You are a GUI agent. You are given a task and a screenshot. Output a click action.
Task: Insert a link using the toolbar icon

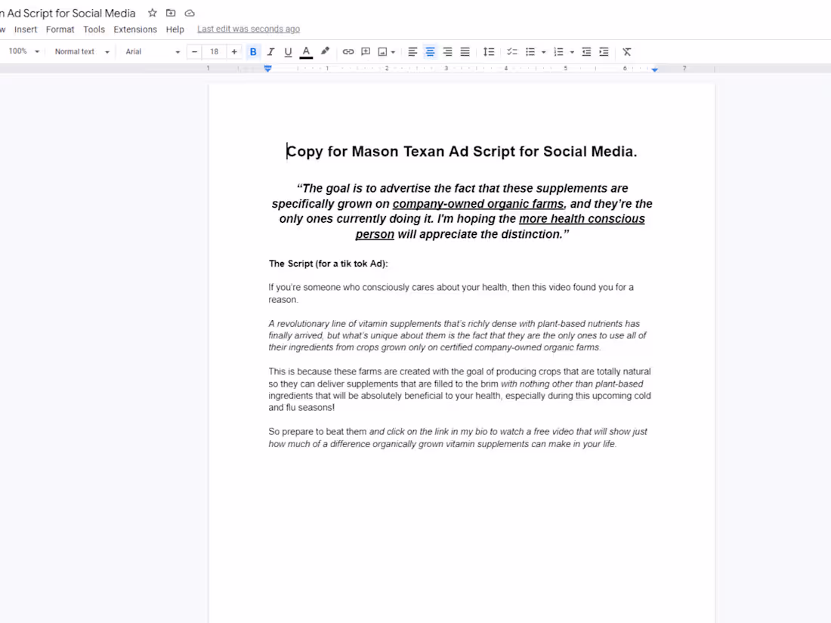pyautogui.click(x=348, y=51)
